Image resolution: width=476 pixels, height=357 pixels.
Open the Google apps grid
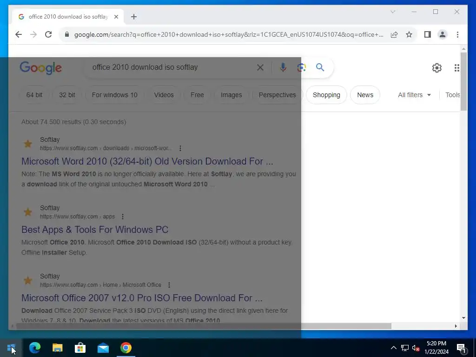pyautogui.click(x=456, y=68)
